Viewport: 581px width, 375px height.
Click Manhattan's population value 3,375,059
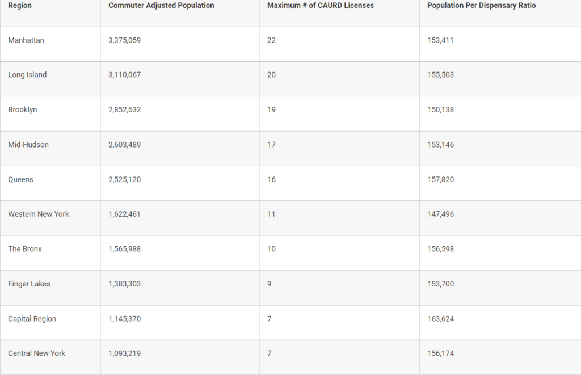[x=125, y=40]
